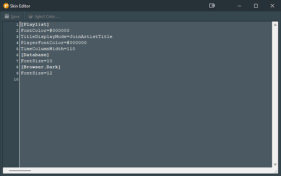Viewport: 281px width, 176px height.
Task: Click the TitleDisplayMode=JoinArtistTitle line
Action: [x=67, y=37]
